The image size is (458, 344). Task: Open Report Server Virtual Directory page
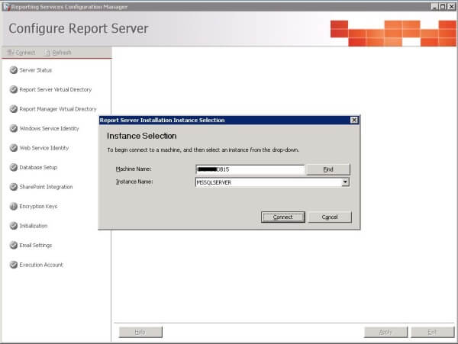[x=56, y=89]
